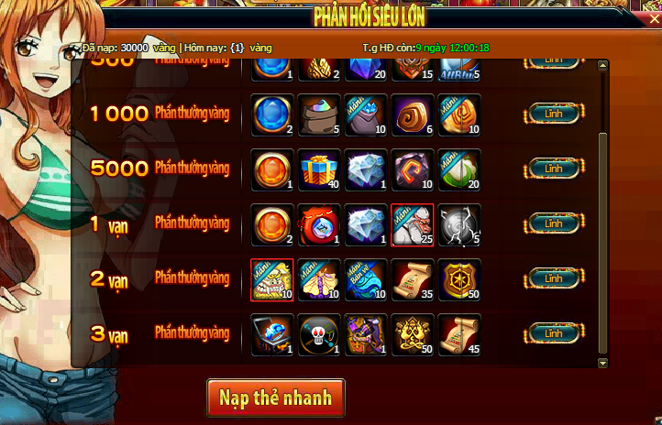Select the white gorilla fragment icon
This screenshot has width=662, height=425.
(413, 225)
